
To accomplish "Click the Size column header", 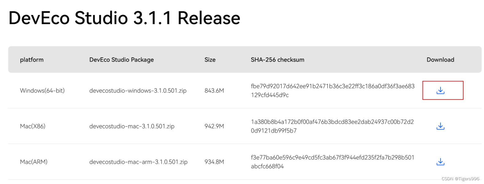I will [210, 60].
